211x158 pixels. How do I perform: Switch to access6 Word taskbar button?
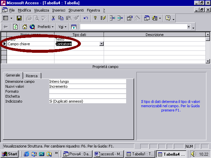click(109, 154)
